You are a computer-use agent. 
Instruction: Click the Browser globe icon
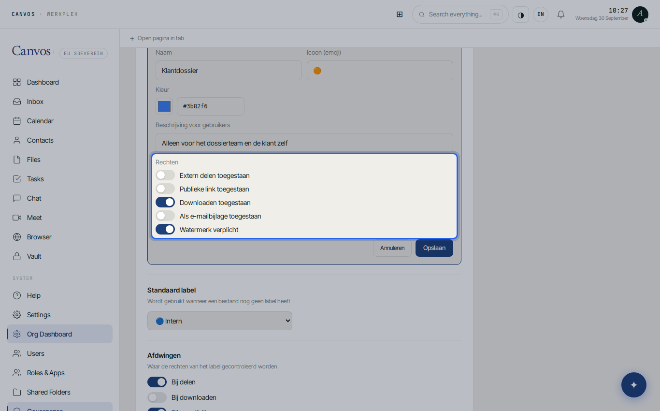17,237
